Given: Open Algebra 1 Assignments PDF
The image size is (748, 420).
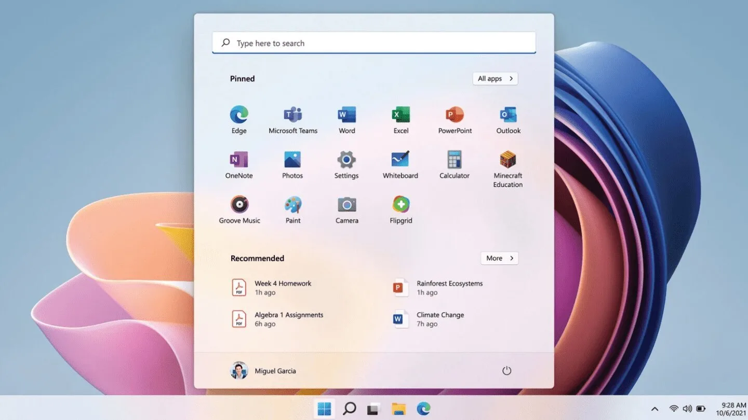Looking at the screenshot, I should tap(277, 319).
